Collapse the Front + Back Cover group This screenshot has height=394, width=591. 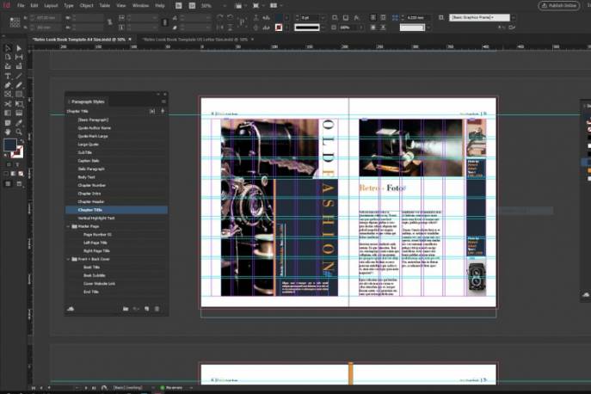click(69, 258)
